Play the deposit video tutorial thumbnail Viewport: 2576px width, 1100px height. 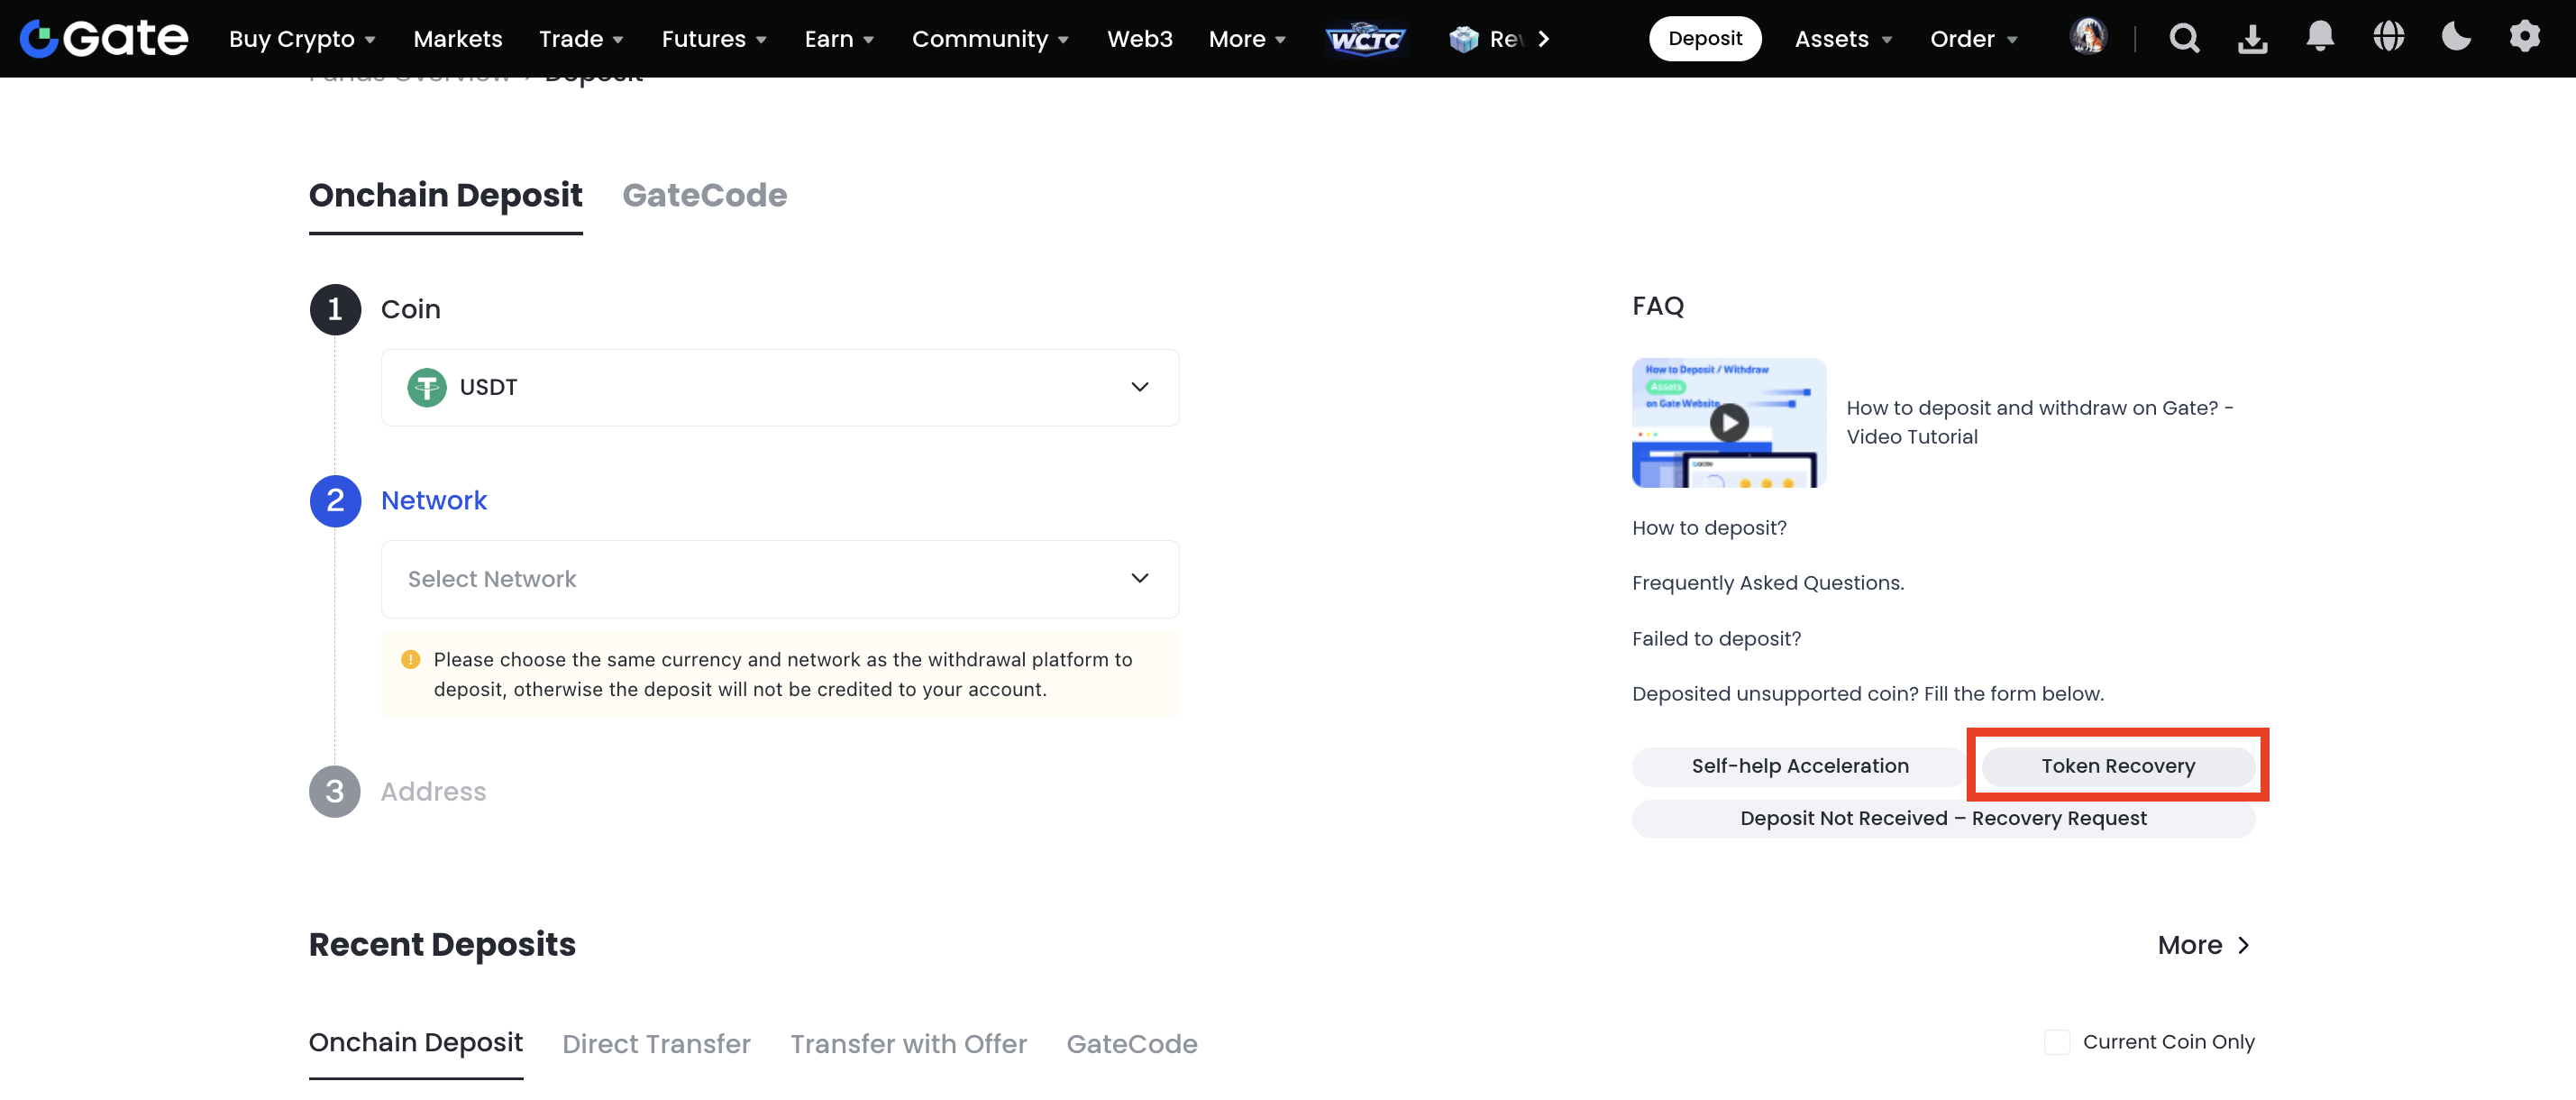pos(1729,423)
